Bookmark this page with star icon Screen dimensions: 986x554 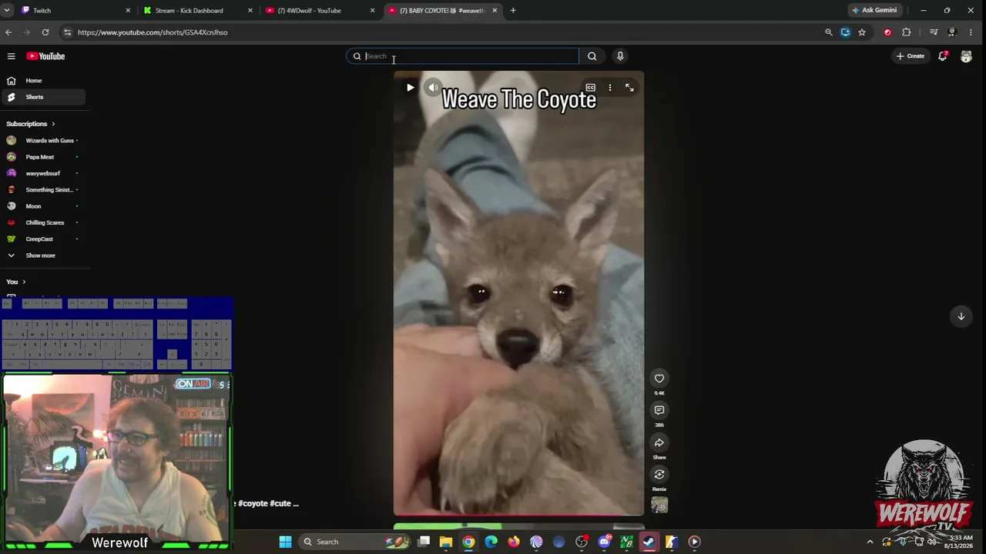click(x=862, y=32)
